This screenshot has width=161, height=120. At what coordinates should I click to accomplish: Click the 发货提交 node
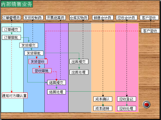(x=29, y=45)
